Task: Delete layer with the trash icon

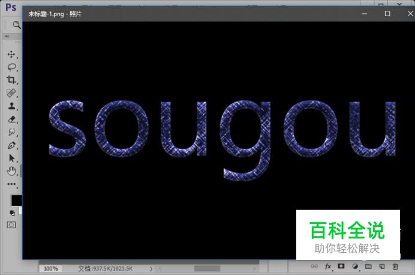Action: coord(395,266)
